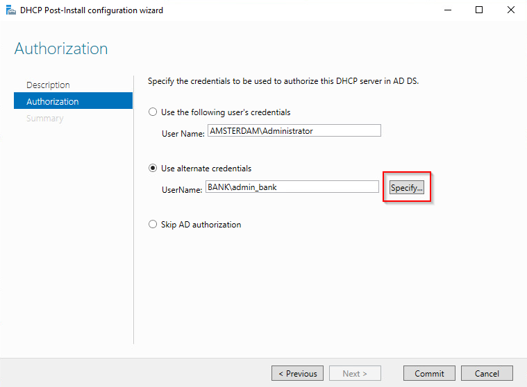
Task: Go back with the Previous button
Action: click(x=297, y=373)
